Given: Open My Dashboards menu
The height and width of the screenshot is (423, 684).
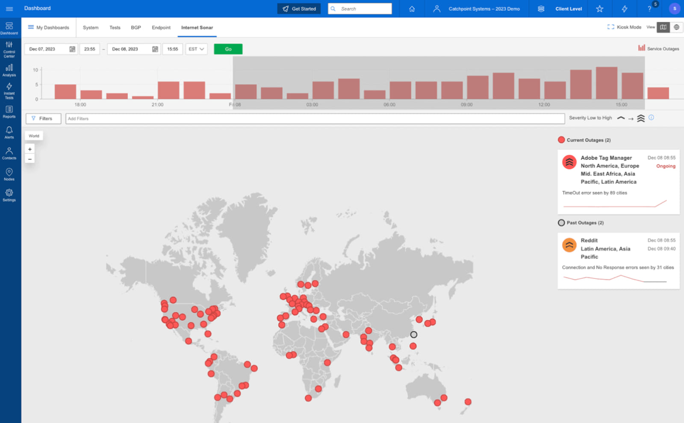Looking at the screenshot, I should click(x=48, y=27).
